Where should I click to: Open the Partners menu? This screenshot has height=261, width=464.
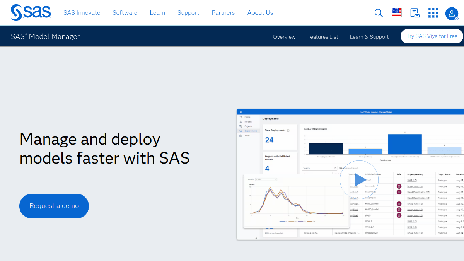click(x=223, y=13)
